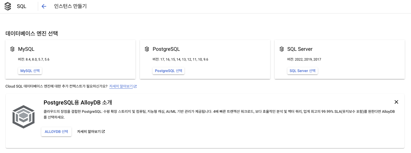Click the PostgreSQL card title
The width and height of the screenshot is (411, 153).
(x=166, y=49)
